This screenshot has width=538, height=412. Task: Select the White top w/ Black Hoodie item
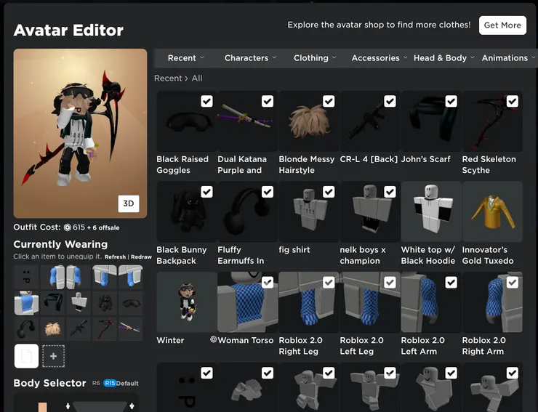(431, 212)
